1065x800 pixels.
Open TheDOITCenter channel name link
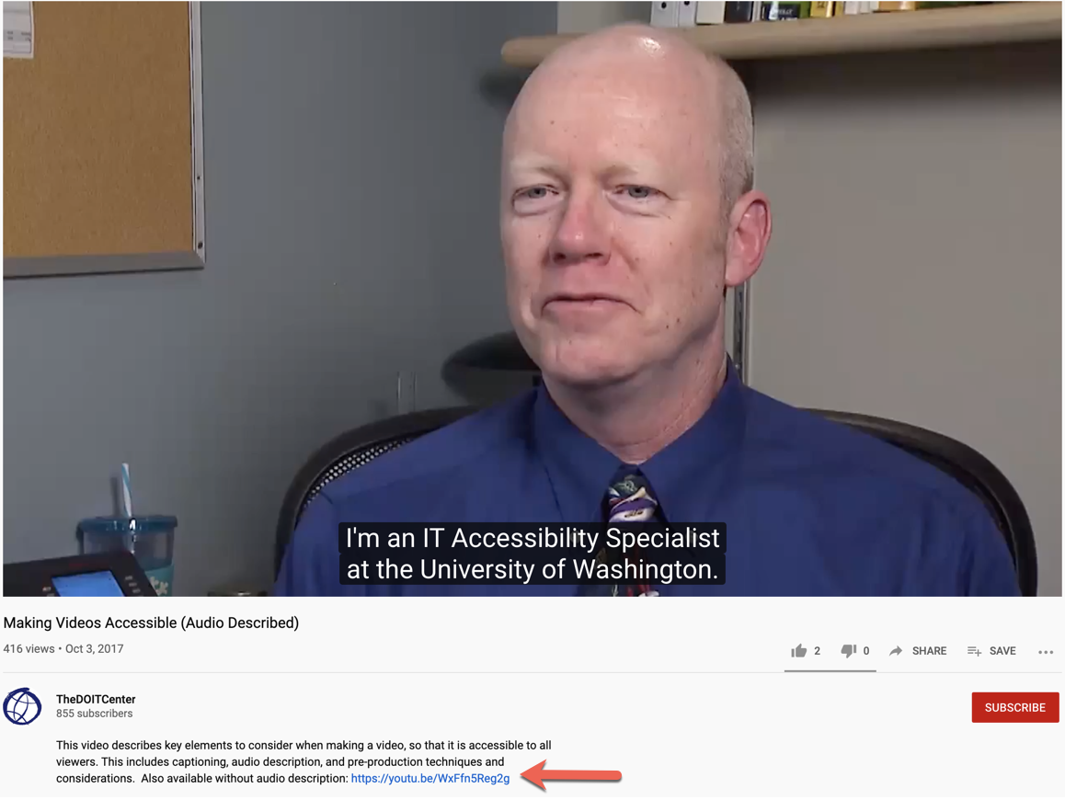(x=96, y=699)
